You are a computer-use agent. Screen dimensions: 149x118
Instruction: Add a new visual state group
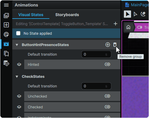click(x=115, y=24)
